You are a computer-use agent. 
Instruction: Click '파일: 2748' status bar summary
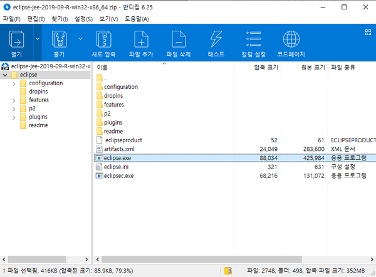click(261, 271)
